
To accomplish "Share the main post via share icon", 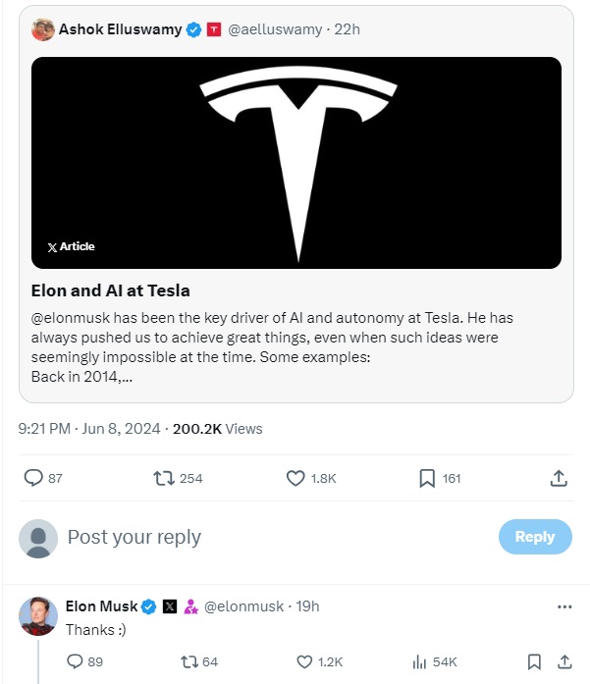I will pos(559,478).
